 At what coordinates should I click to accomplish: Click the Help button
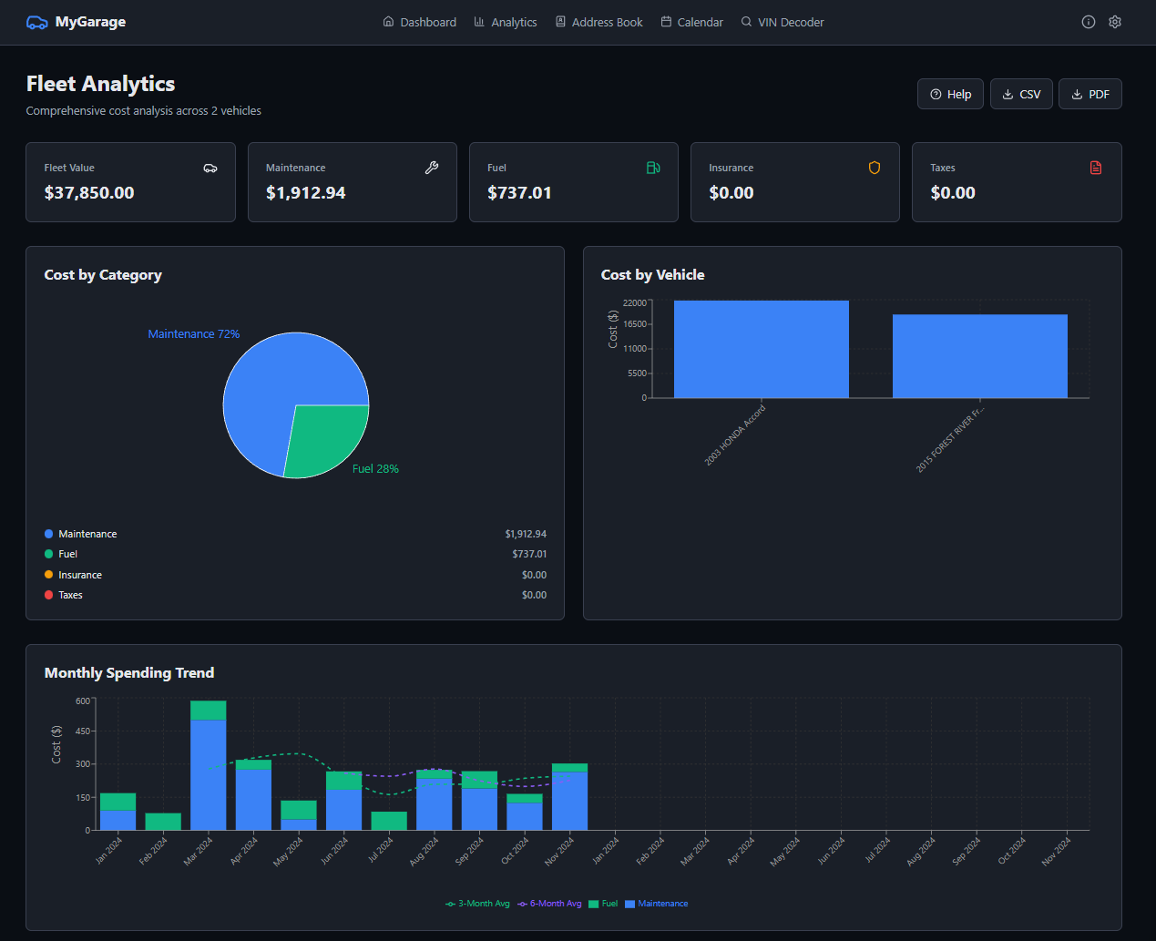(950, 94)
